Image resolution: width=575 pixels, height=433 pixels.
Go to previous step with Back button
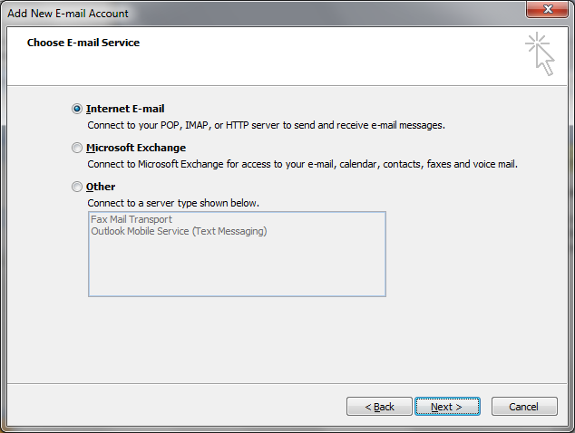point(379,407)
